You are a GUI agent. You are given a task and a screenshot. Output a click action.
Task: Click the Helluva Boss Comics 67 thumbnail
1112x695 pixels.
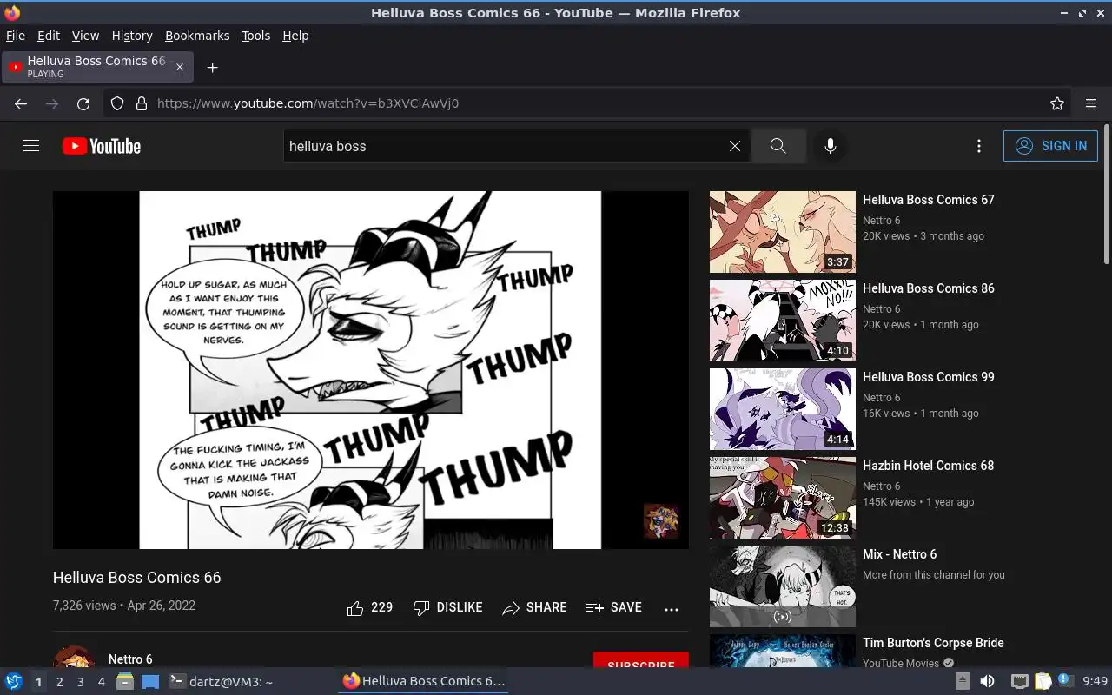[x=783, y=232]
